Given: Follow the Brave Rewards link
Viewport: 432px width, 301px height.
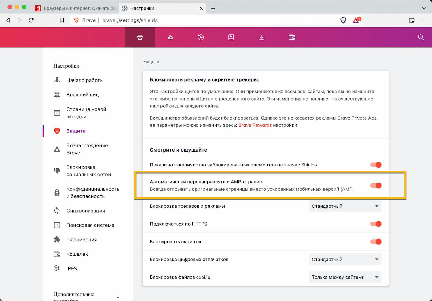Looking at the screenshot, I should tap(255, 125).
